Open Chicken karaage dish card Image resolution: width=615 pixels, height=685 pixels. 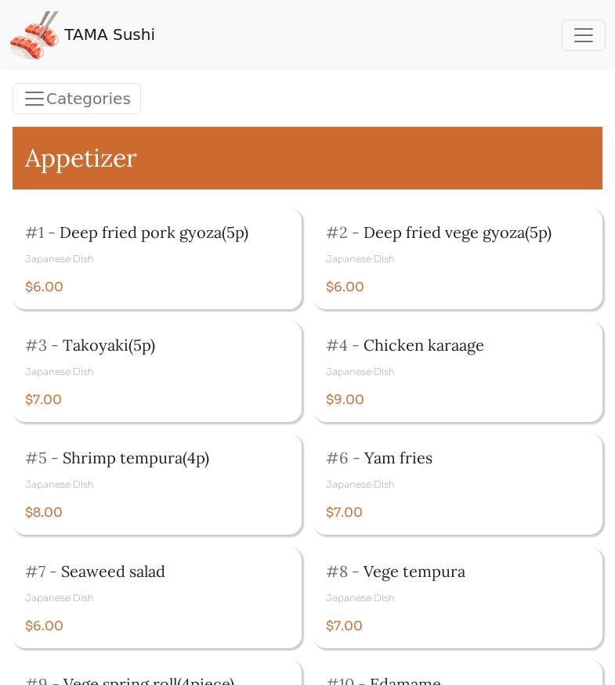tap(458, 372)
